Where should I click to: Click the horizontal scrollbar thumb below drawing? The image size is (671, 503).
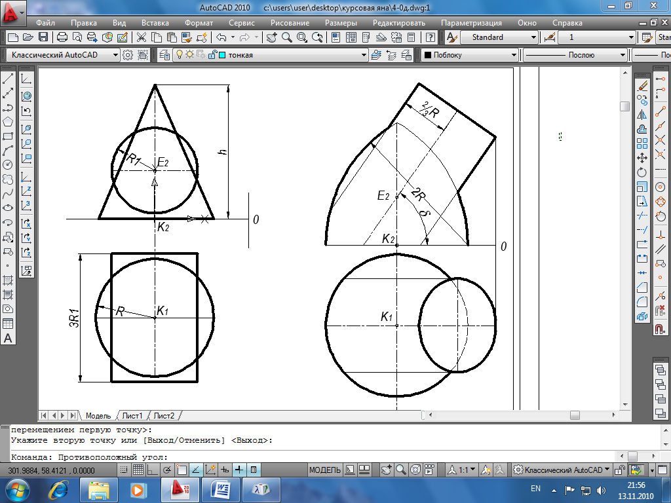coord(575,415)
